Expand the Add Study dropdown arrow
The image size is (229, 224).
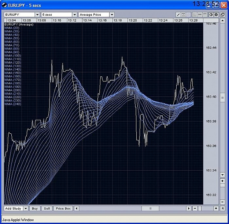point(26,208)
